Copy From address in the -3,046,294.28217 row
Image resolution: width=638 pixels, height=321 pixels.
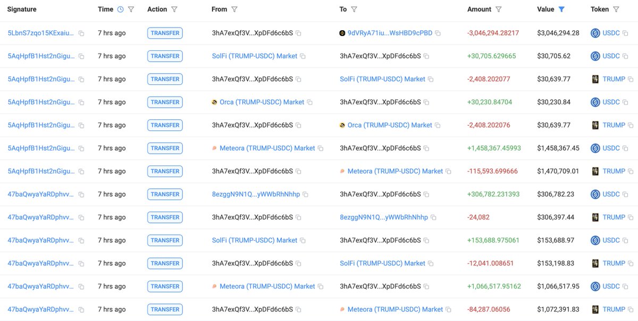pyautogui.click(x=298, y=33)
